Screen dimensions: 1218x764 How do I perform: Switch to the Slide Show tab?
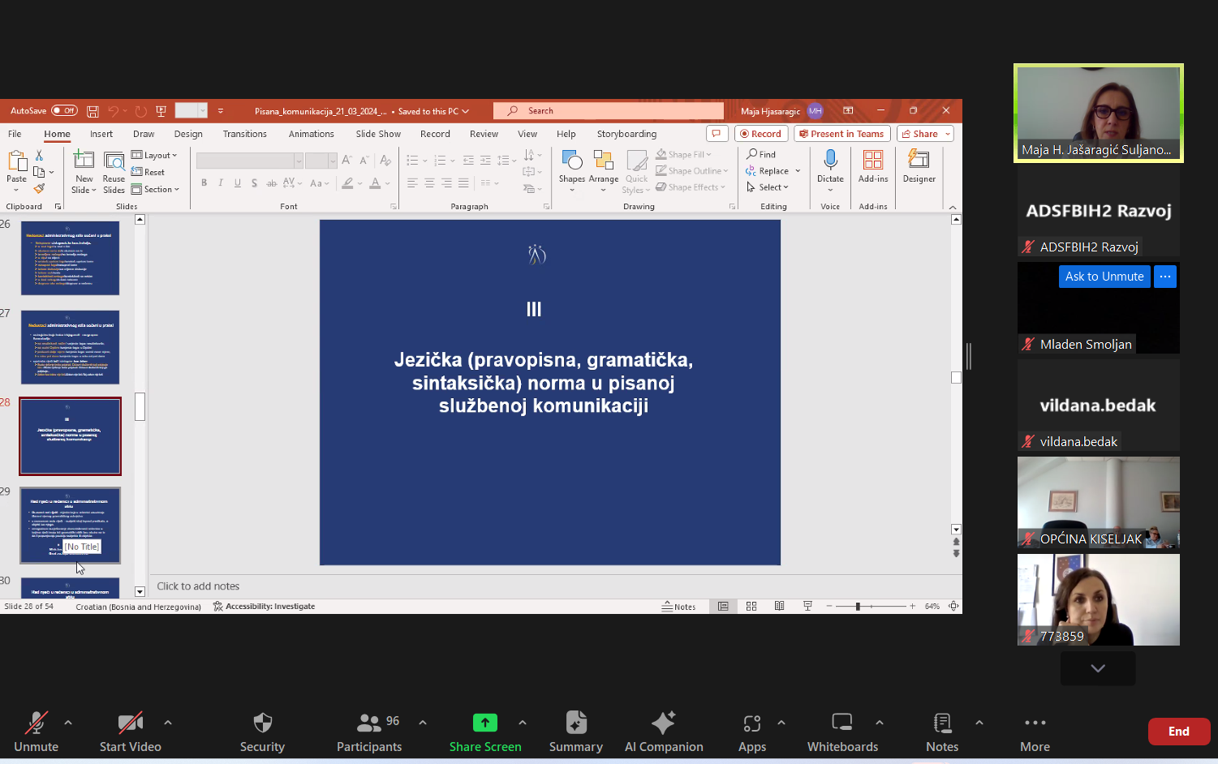click(x=378, y=134)
